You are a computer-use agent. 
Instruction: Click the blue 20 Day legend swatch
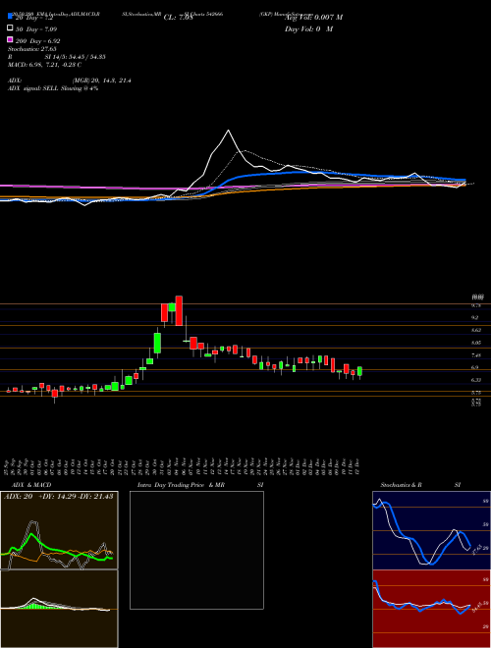(10, 16)
